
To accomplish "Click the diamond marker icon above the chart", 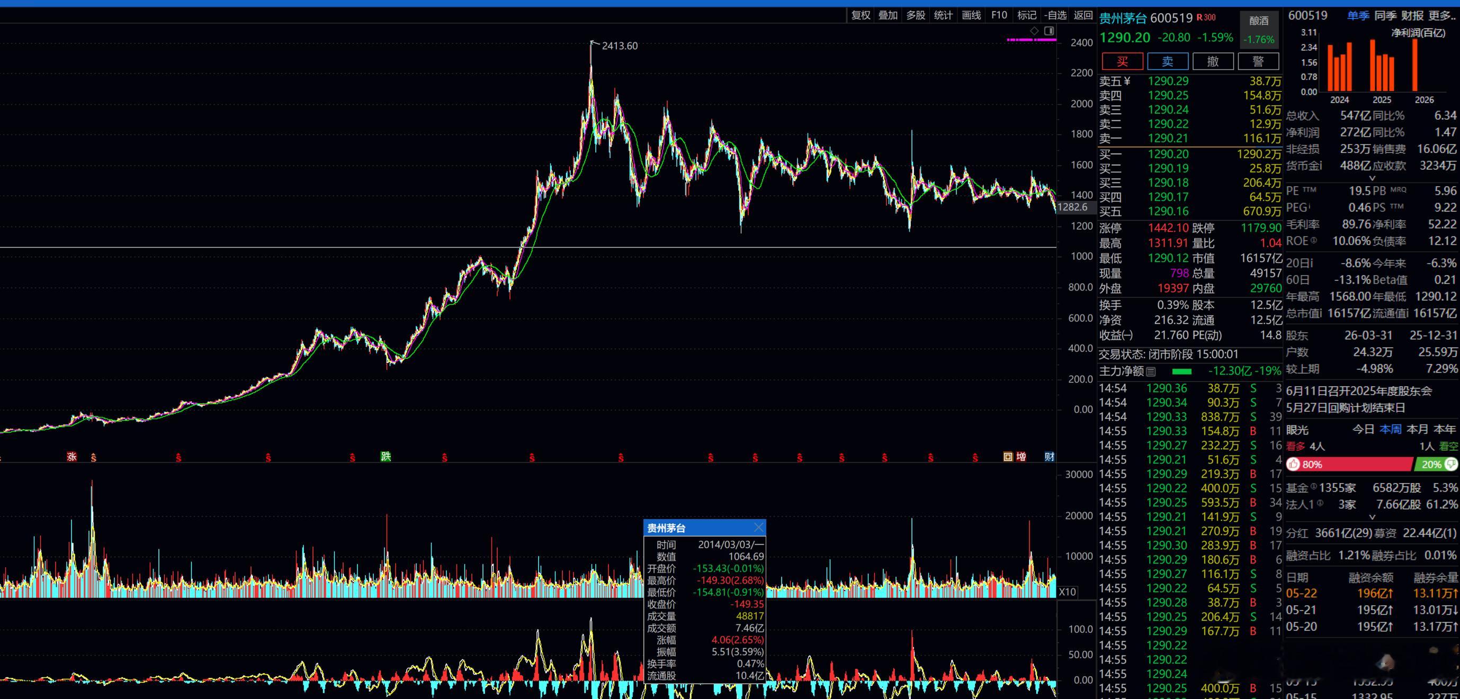I will [1034, 31].
